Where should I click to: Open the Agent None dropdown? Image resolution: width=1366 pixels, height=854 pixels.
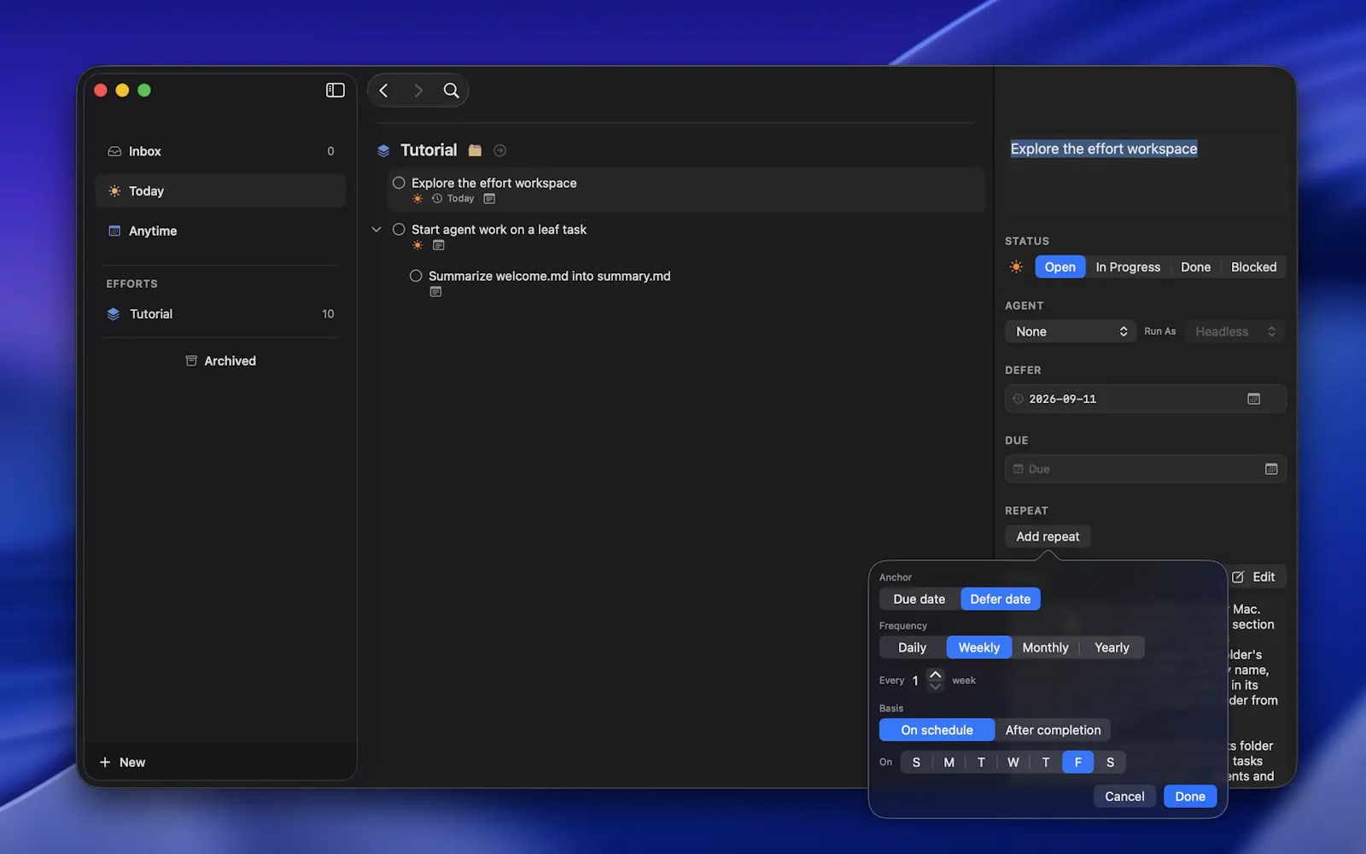point(1071,331)
